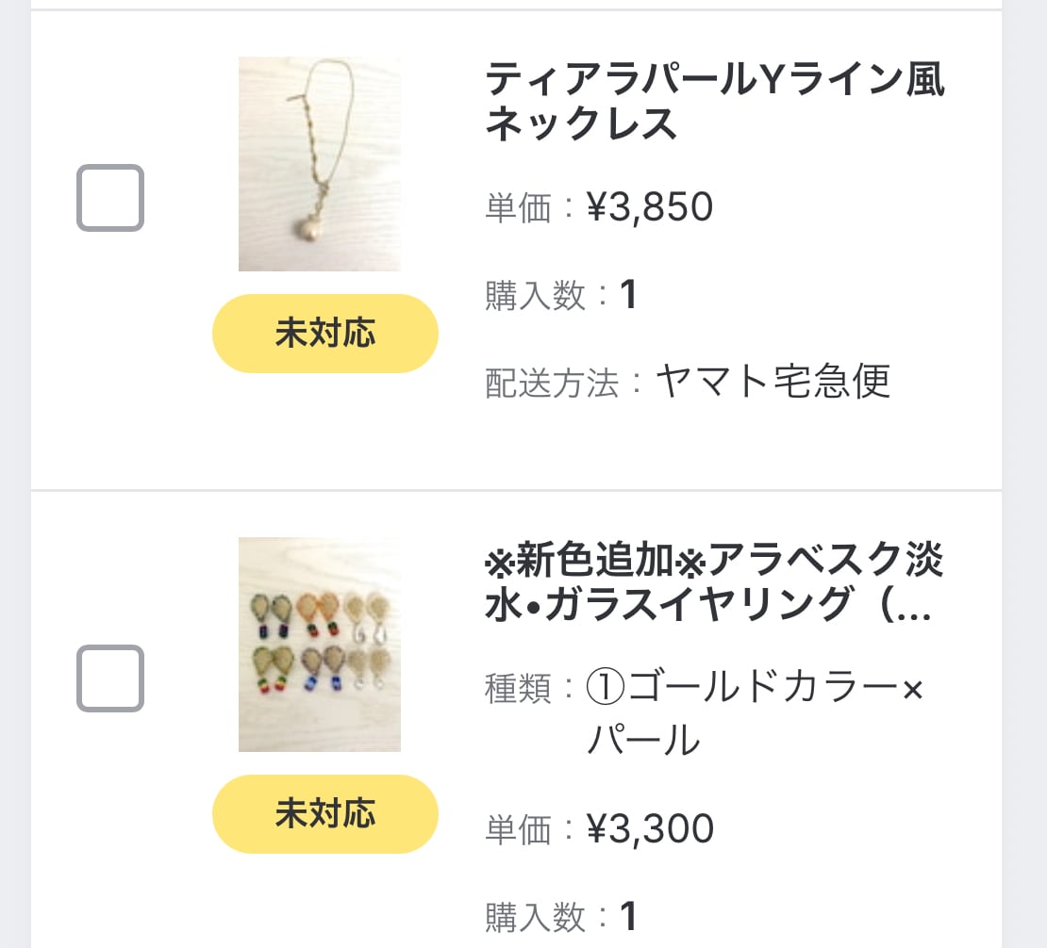Tick the checkbox for Arabesque earrings order
Viewport: 1047px width, 948px height.
tap(110, 678)
